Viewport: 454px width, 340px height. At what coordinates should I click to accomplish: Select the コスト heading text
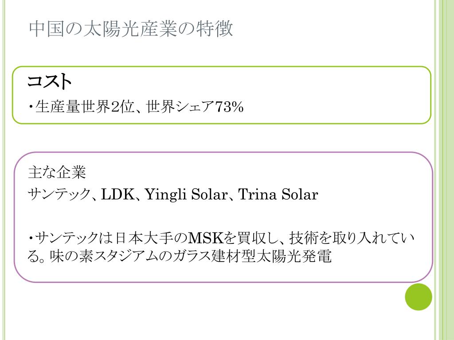[50, 81]
